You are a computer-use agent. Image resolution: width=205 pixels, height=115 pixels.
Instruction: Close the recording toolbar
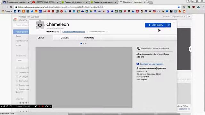point(50,106)
